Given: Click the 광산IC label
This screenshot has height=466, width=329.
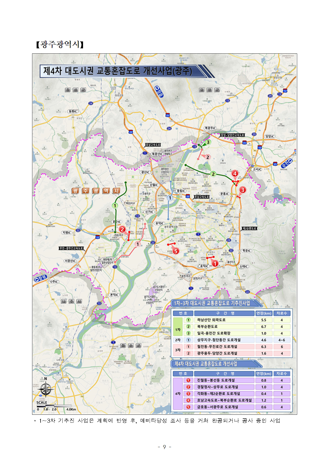Looking at the screenshot, I should pyautogui.click(x=145, y=172).
